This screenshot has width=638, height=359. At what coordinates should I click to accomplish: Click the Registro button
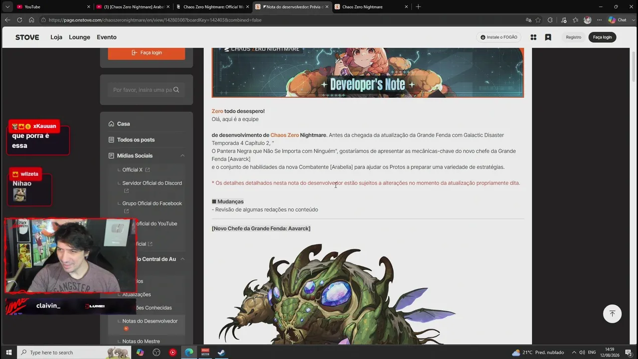click(x=574, y=37)
